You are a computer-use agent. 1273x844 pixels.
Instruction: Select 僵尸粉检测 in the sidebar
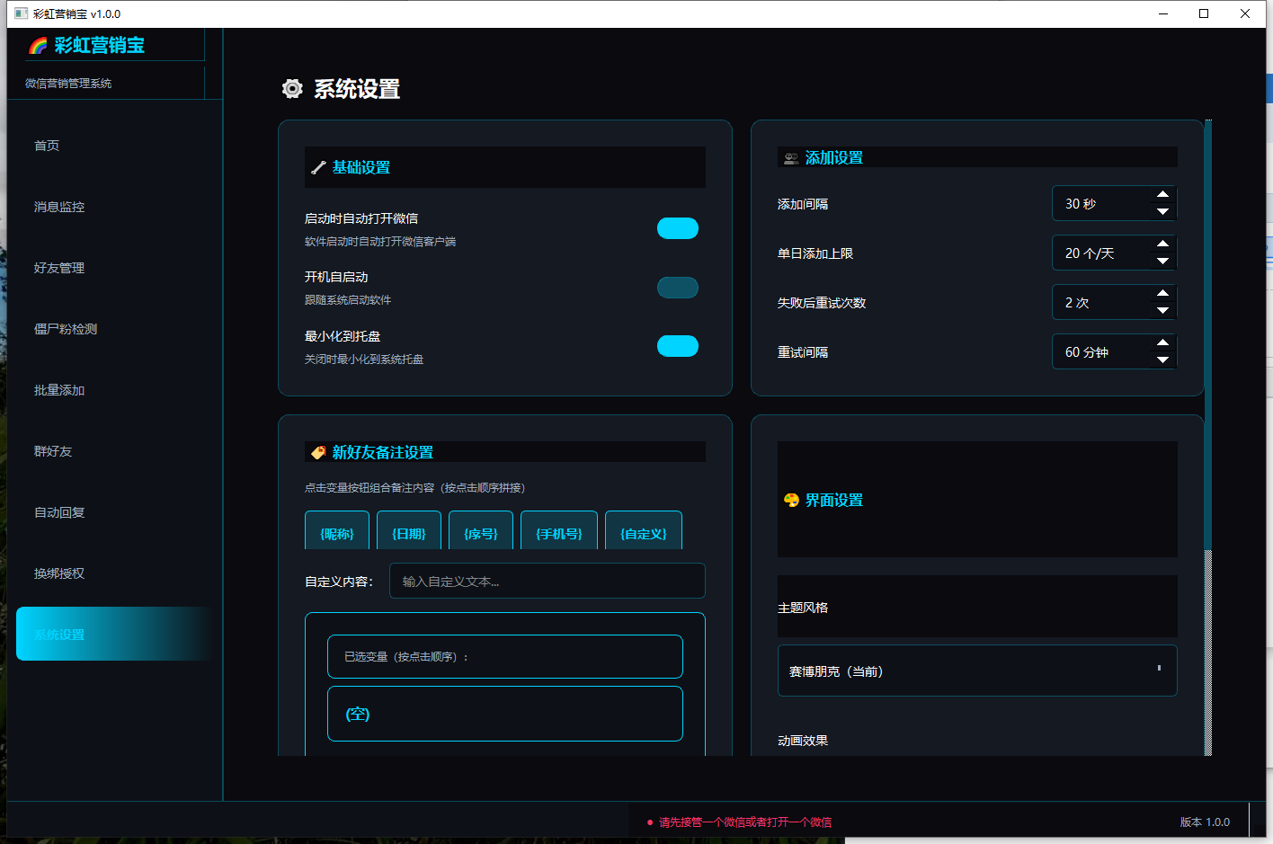pyautogui.click(x=114, y=329)
